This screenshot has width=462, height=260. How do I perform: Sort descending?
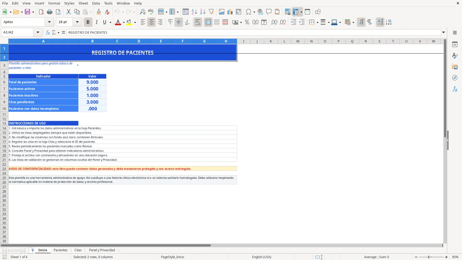pyautogui.click(x=203, y=12)
